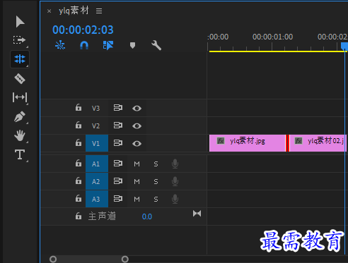Image resolution: width=348 pixels, height=263 pixels.
Task: Select the ylq素材 sequence tab
Action: (x=74, y=11)
